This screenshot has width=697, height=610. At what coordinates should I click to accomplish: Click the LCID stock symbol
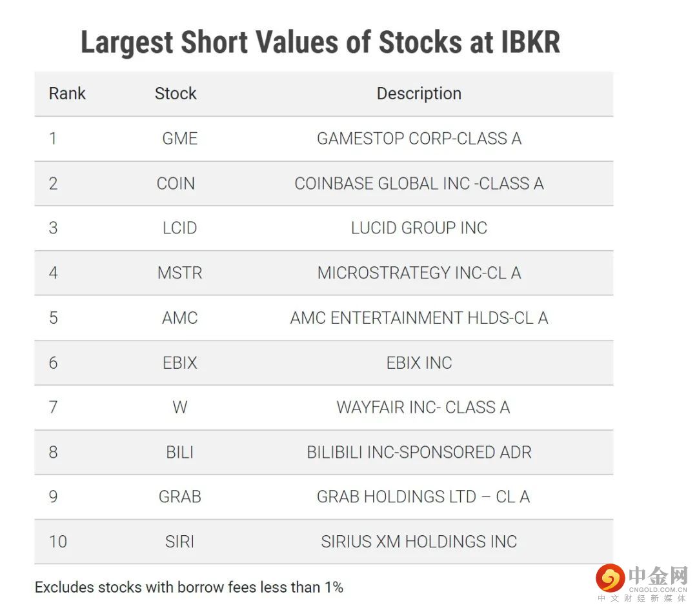pyautogui.click(x=179, y=228)
